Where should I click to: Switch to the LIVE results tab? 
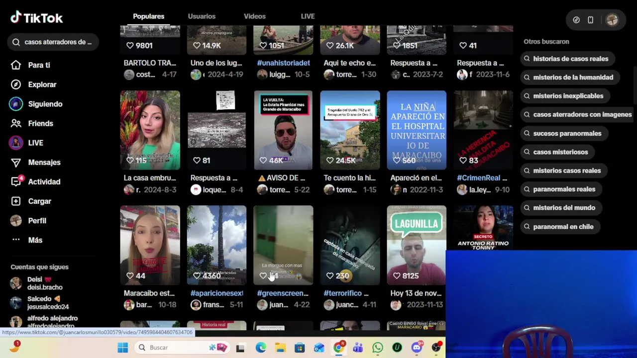308,16
